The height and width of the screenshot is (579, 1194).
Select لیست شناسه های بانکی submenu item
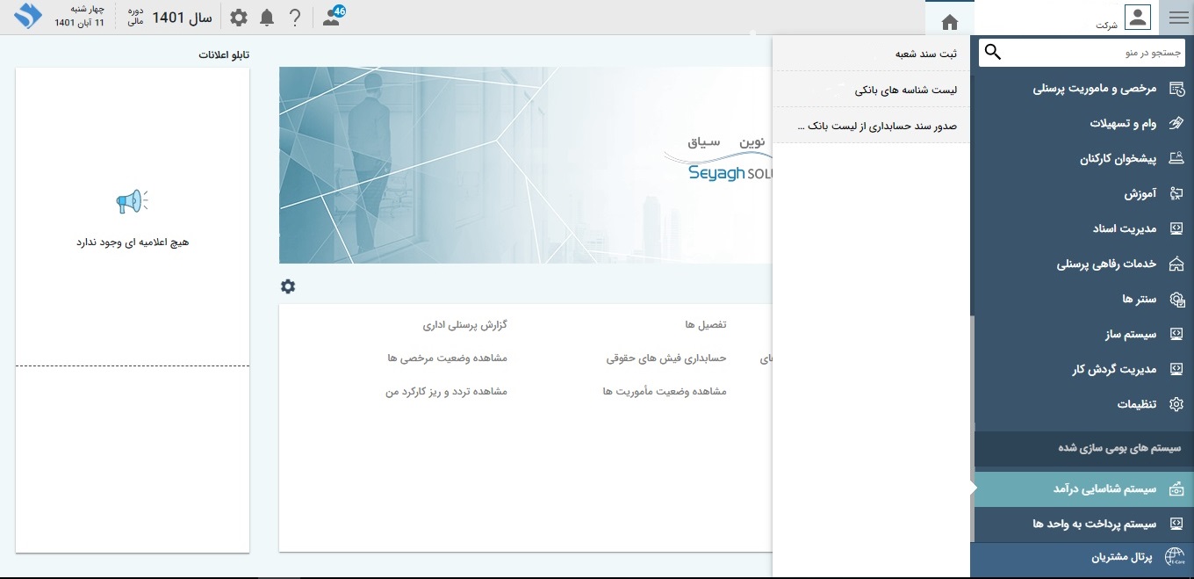pyautogui.click(x=905, y=90)
